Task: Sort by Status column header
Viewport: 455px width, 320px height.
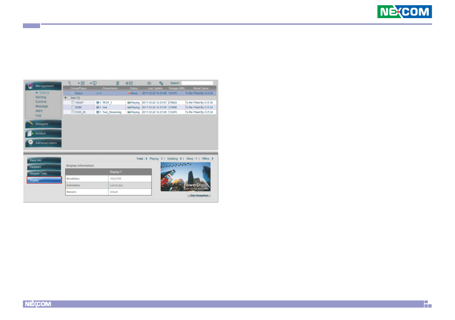Action: 134,88
